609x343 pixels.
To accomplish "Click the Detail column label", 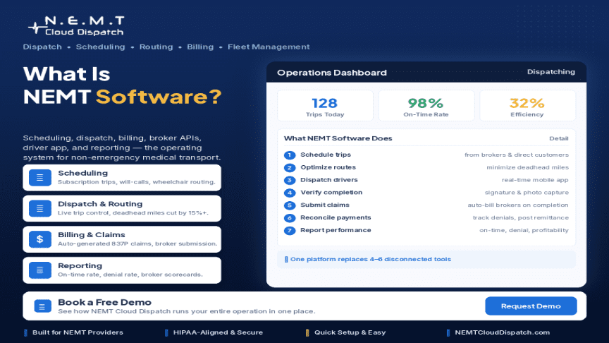I will (558, 138).
